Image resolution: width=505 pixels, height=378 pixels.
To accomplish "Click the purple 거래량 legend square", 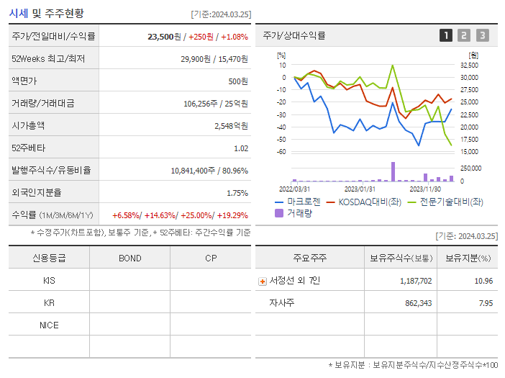I will [279, 213].
